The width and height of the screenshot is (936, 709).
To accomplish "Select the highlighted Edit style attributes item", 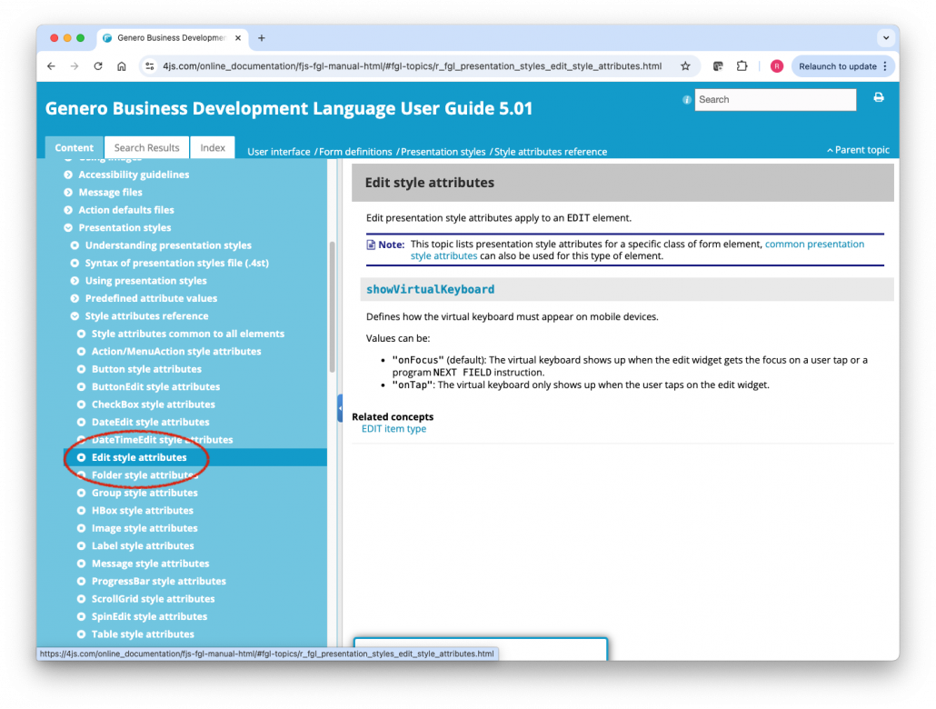I will pos(139,457).
